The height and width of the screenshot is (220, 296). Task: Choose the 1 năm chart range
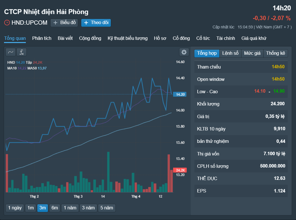pyautogui.click(x=70, y=208)
